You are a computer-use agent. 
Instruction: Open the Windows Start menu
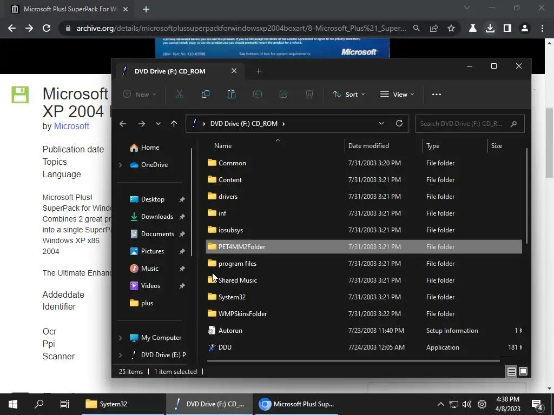(x=13, y=404)
